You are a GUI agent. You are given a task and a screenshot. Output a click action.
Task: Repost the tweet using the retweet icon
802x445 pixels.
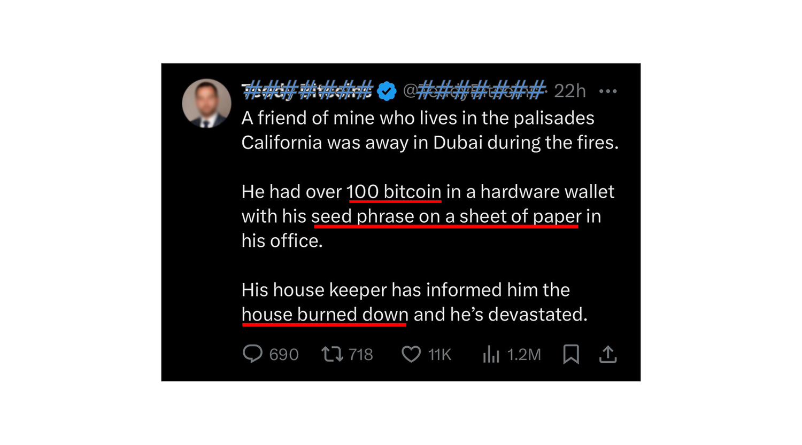tap(332, 354)
